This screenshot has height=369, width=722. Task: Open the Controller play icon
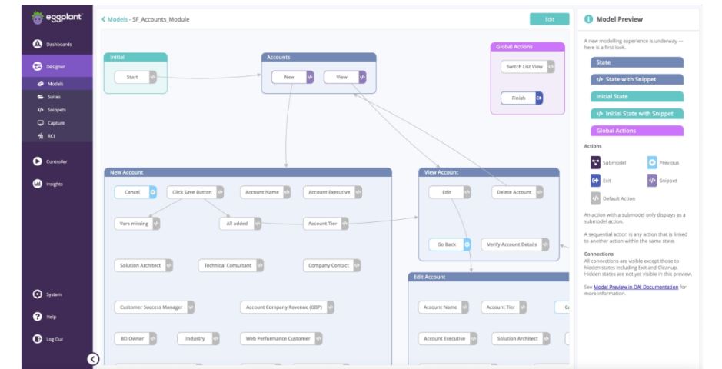(38, 161)
